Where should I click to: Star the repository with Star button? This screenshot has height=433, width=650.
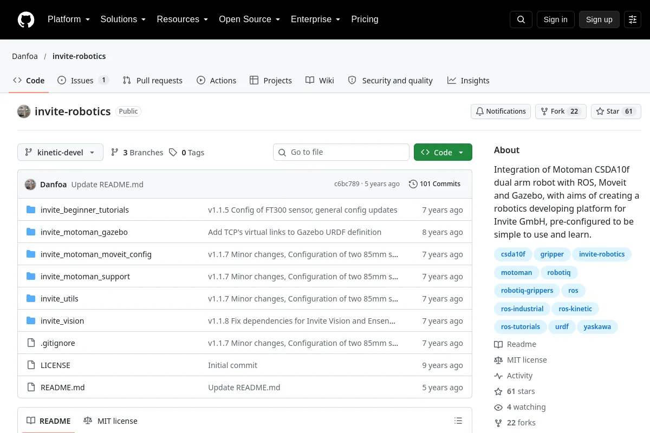(616, 111)
